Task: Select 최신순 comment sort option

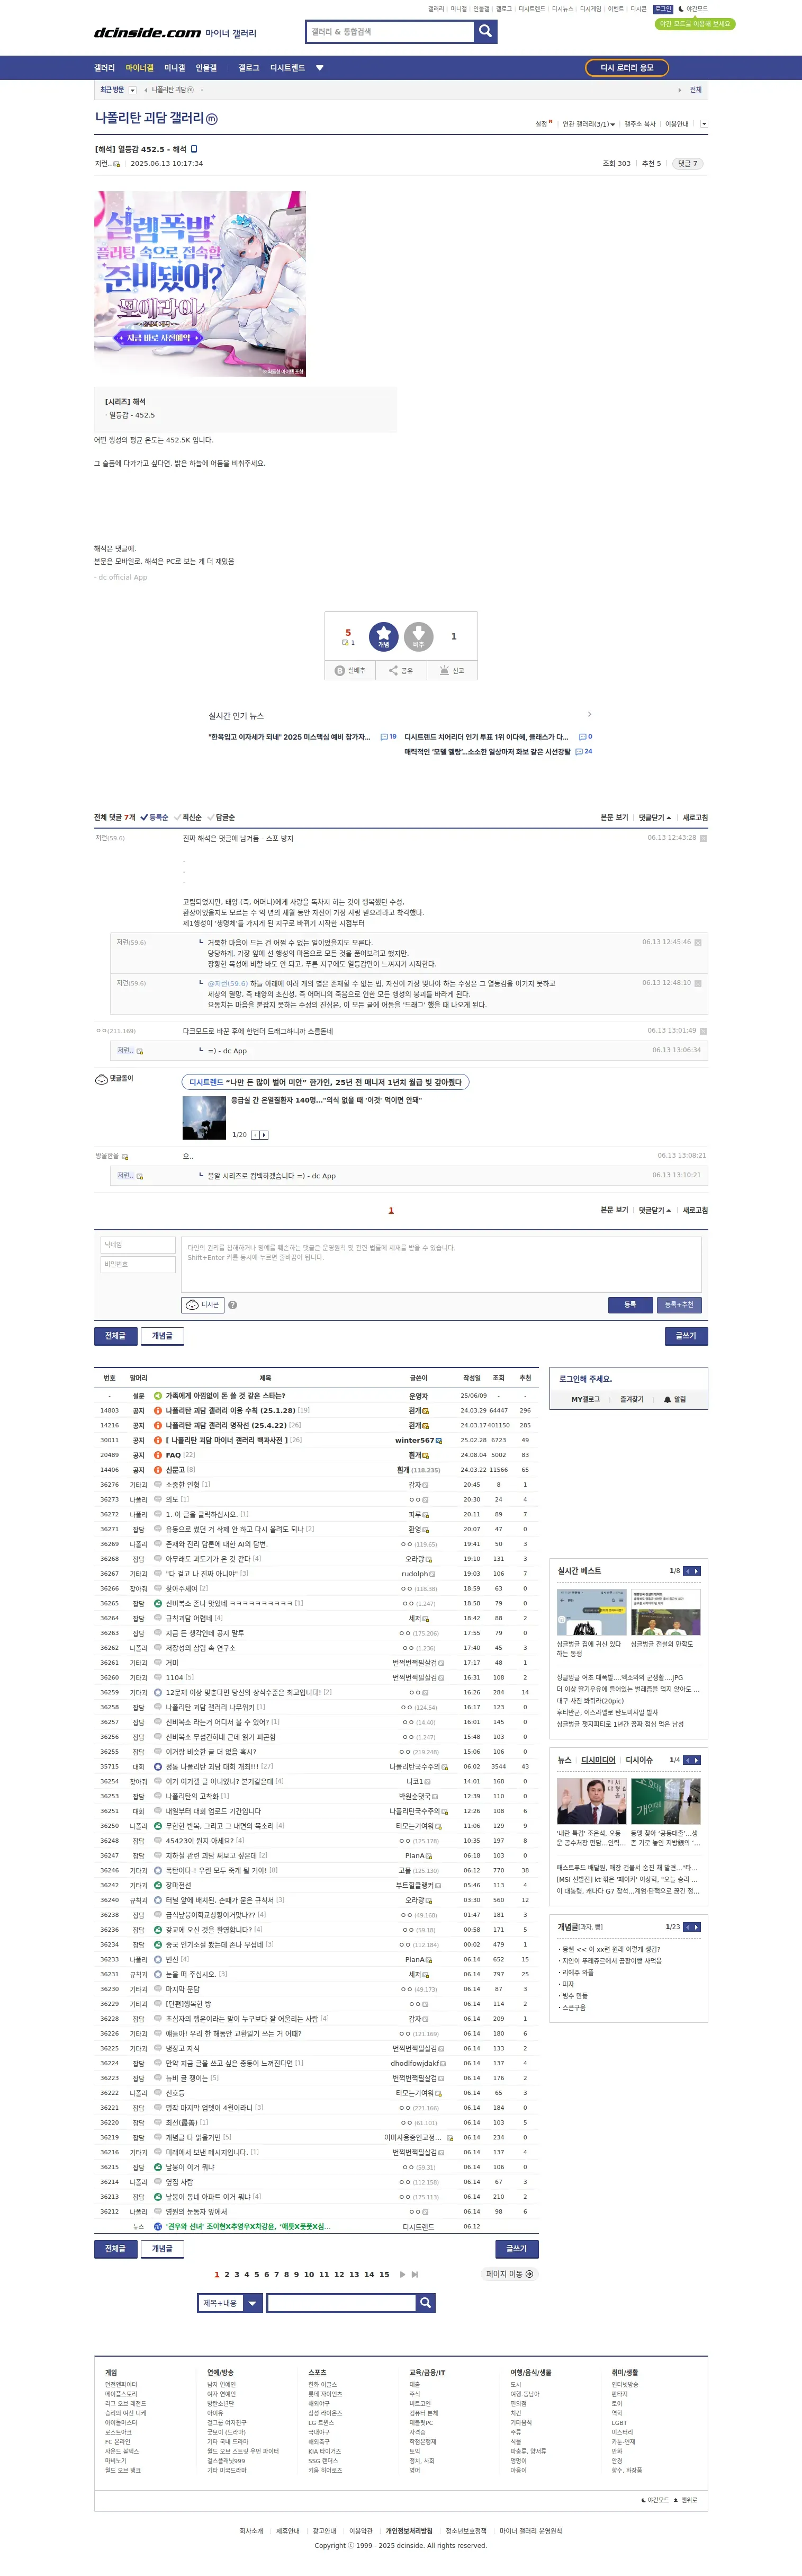Action: [188, 817]
